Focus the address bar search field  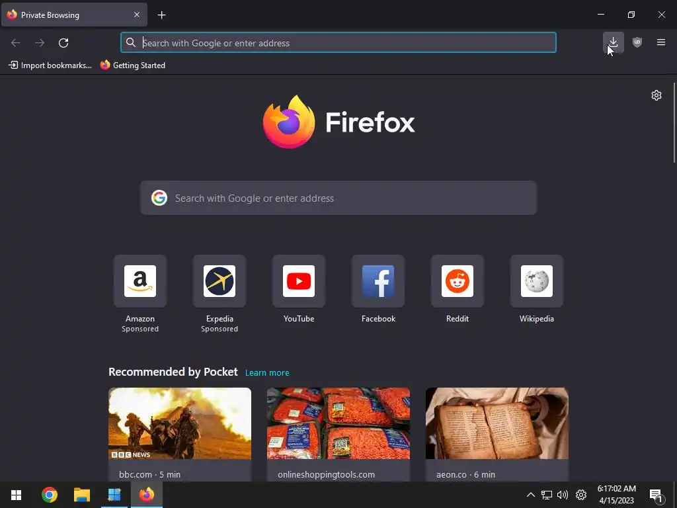(338, 43)
